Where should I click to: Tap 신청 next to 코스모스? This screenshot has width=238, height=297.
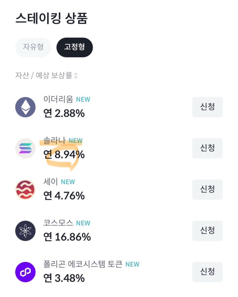tap(207, 231)
